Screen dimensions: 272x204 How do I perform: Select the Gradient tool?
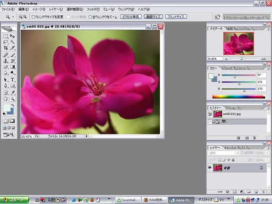[12, 67]
